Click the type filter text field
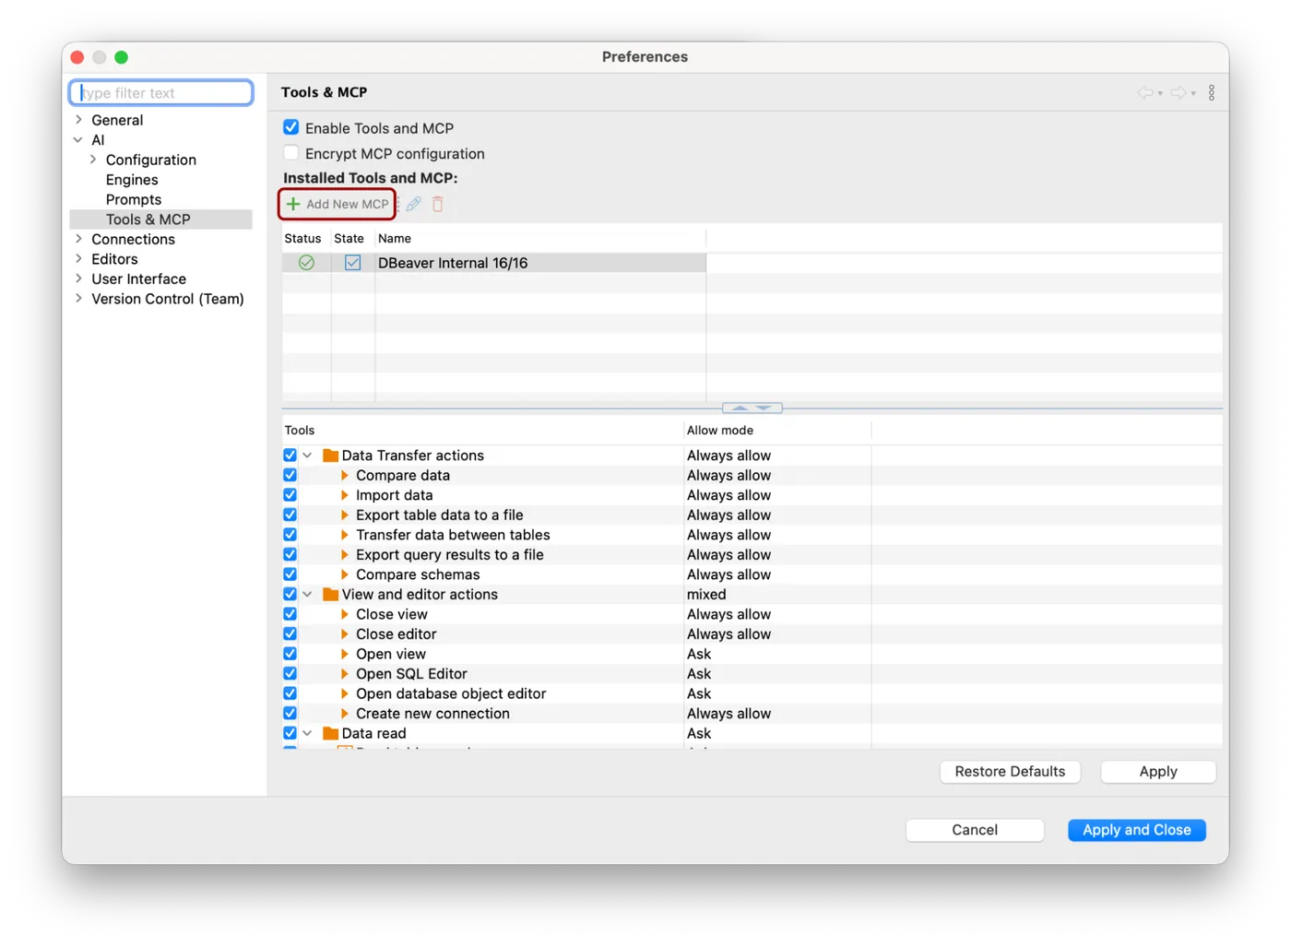Viewport: 1291px width, 947px height. pyautogui.click(x=161, y=92)
